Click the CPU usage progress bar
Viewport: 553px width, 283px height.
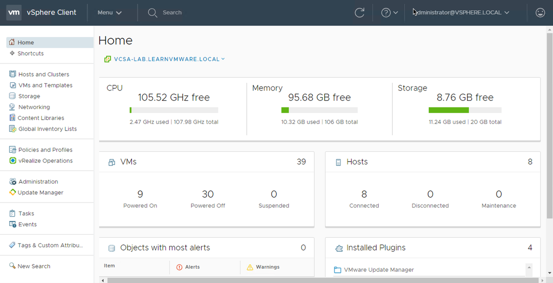(174, 110)
